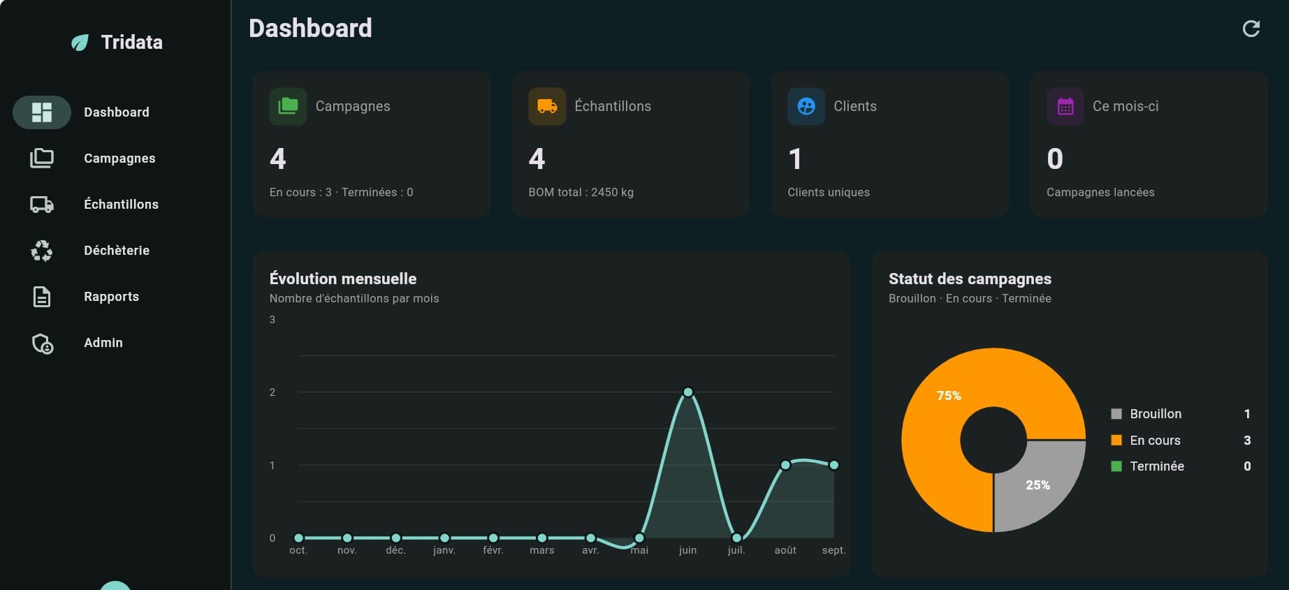Screen dimensions: 1289x590
Task: Click the Ce mois-ci card title
Action: [1126, 106]
